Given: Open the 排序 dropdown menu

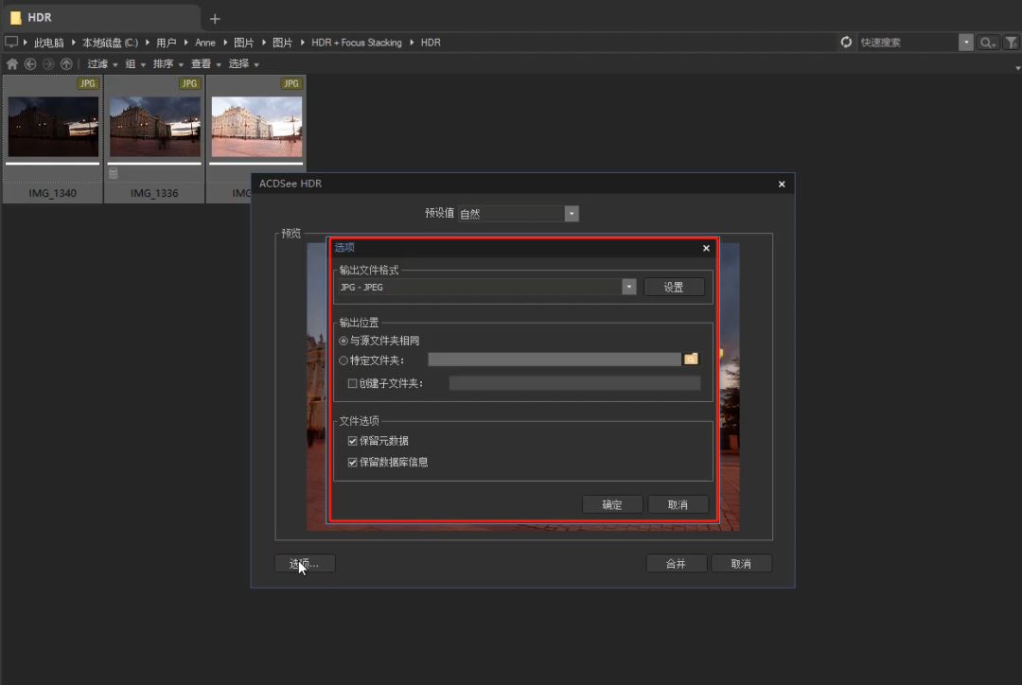Looking at the screenshot, I should tap(168, 64).
